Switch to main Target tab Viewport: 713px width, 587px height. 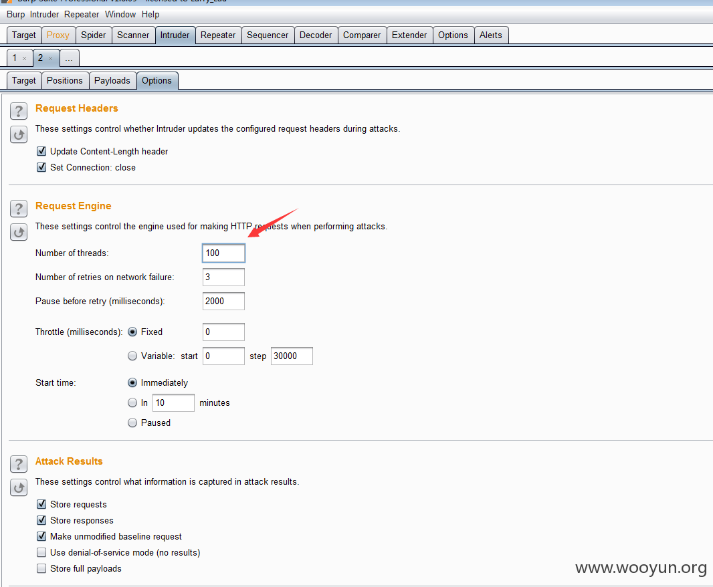coord(23,35)
